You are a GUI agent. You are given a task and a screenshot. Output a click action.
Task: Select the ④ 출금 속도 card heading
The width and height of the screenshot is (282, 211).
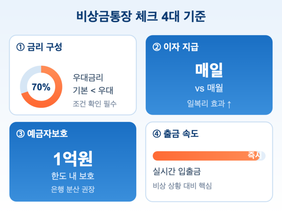176,134
